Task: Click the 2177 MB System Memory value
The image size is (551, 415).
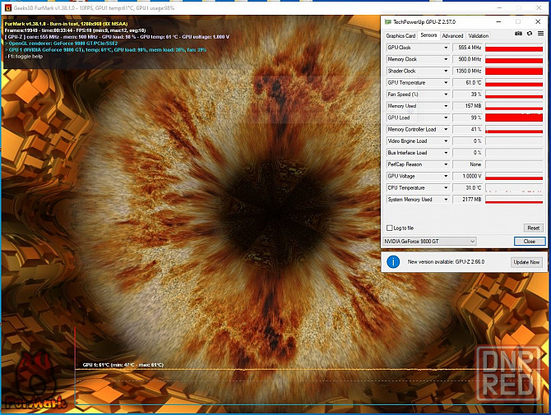Action: click(x=468, y=200)
